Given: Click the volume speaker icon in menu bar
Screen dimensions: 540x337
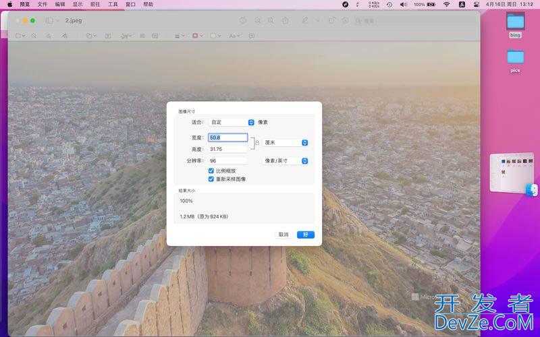Looking at the screenshot, I should (x=403, y=5).
